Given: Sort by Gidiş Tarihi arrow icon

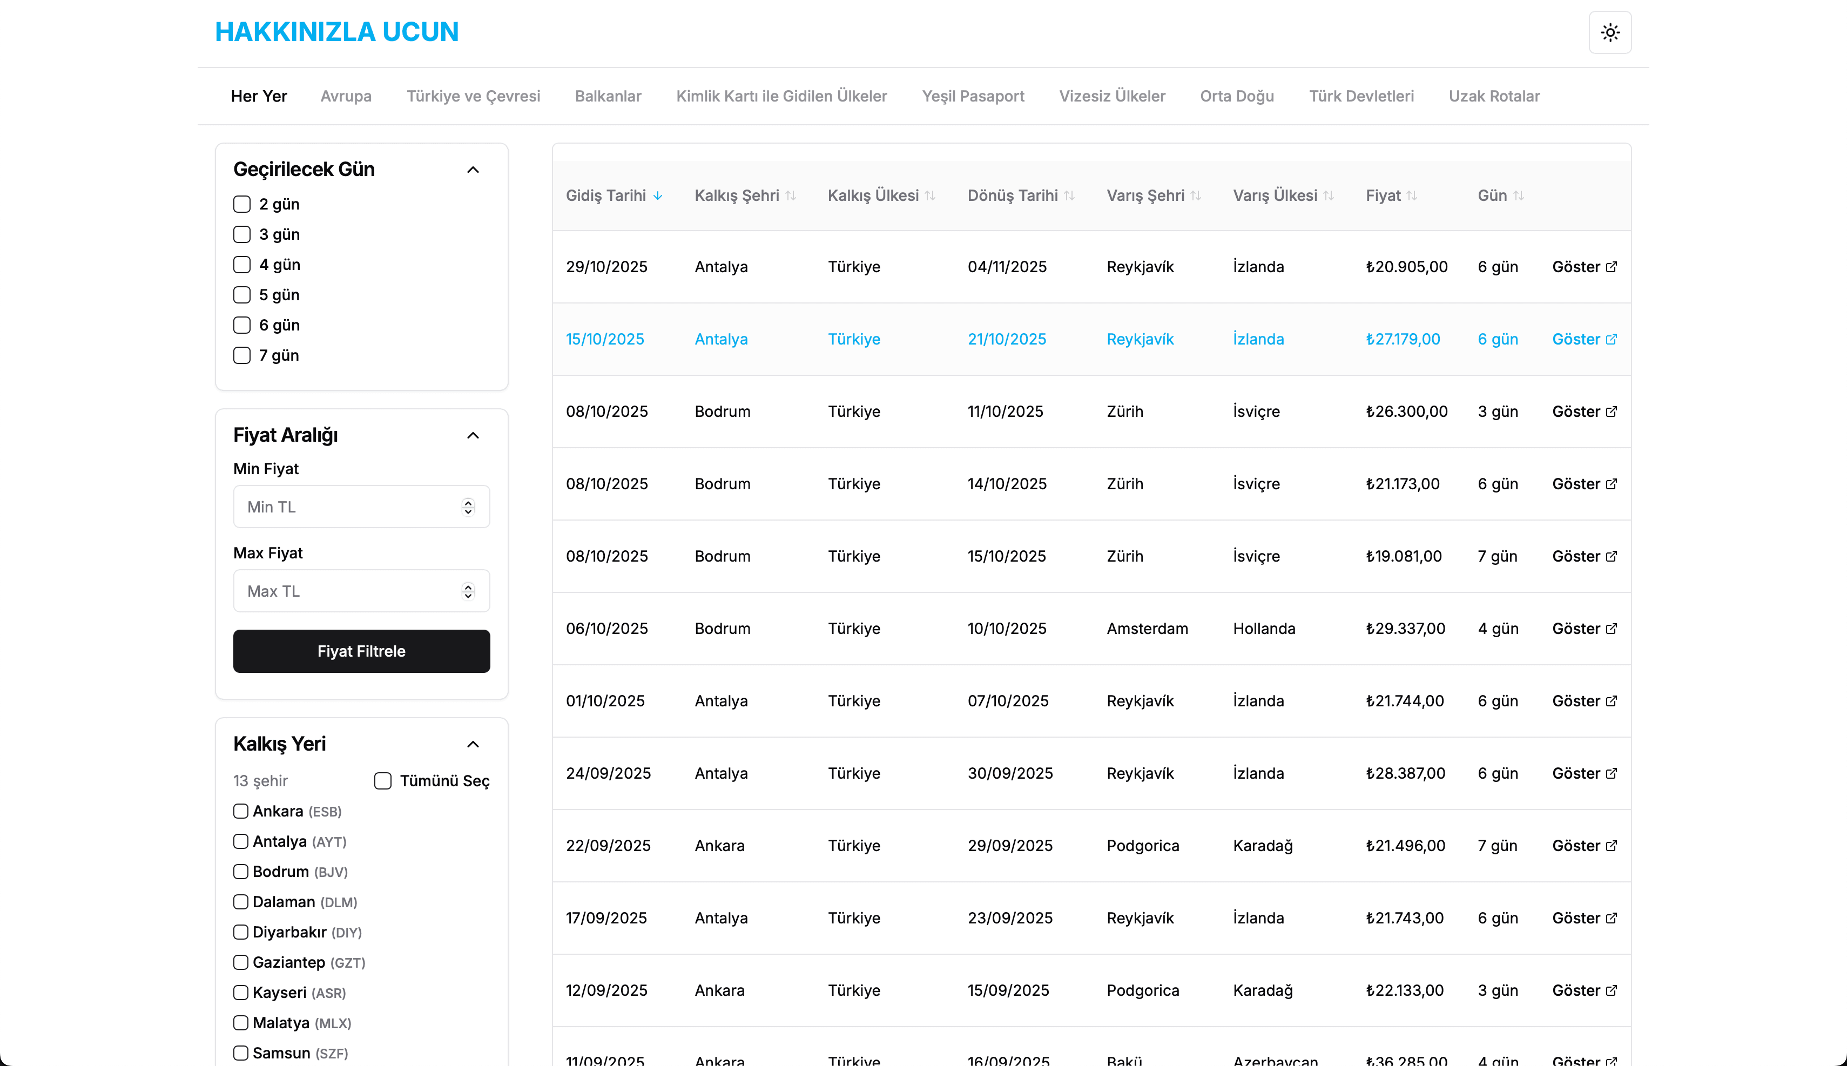Looking at the screenshot, I should coord(657,195).
